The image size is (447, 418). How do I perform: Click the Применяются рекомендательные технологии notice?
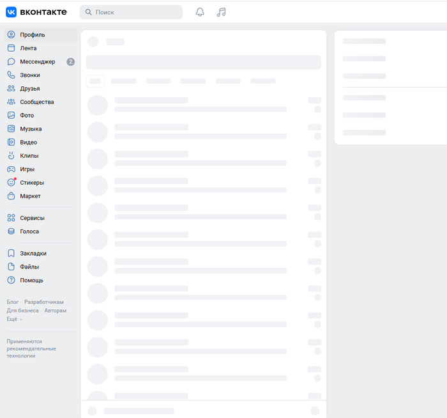[x=31, y=348]
